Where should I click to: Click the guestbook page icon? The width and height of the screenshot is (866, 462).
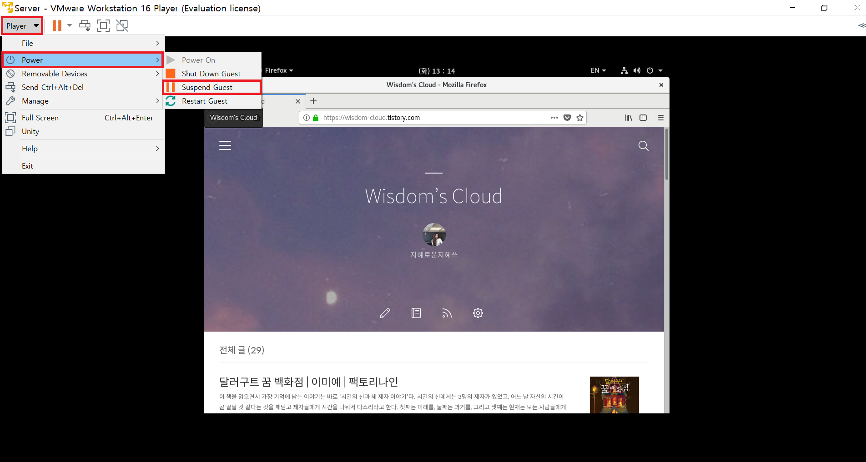pyautogui.click(x=416, y=313)
